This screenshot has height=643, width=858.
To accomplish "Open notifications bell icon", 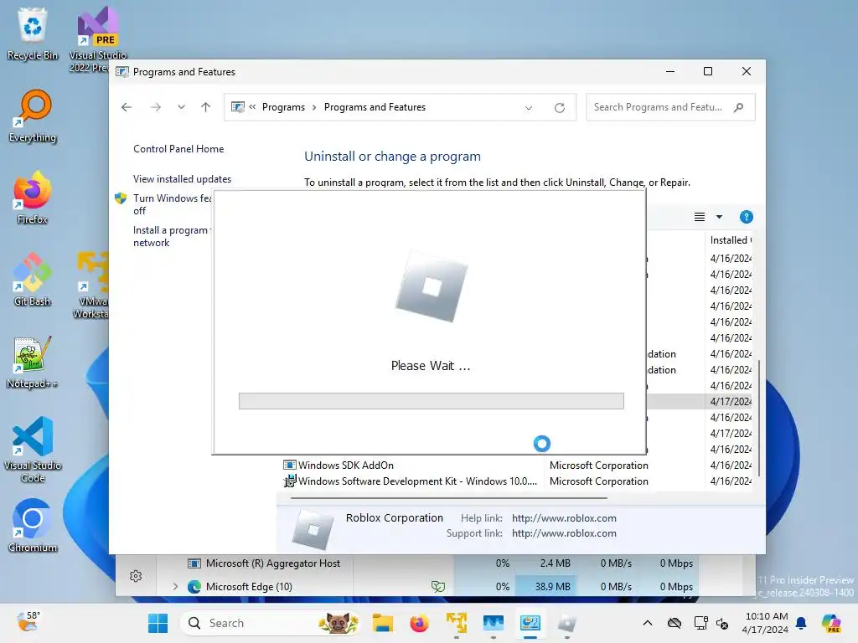I will click(801, 623).
